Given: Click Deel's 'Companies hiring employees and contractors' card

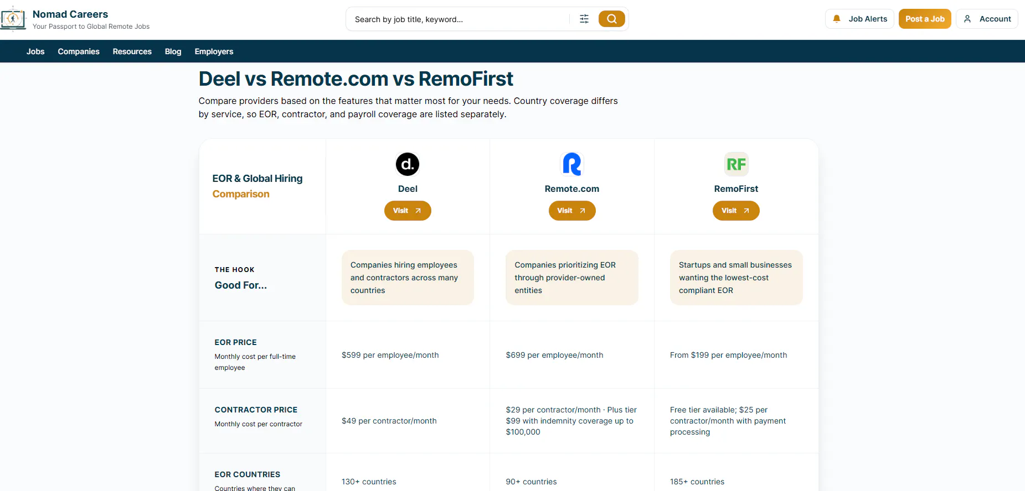Looking at the screenshot, I should (408, 278).
